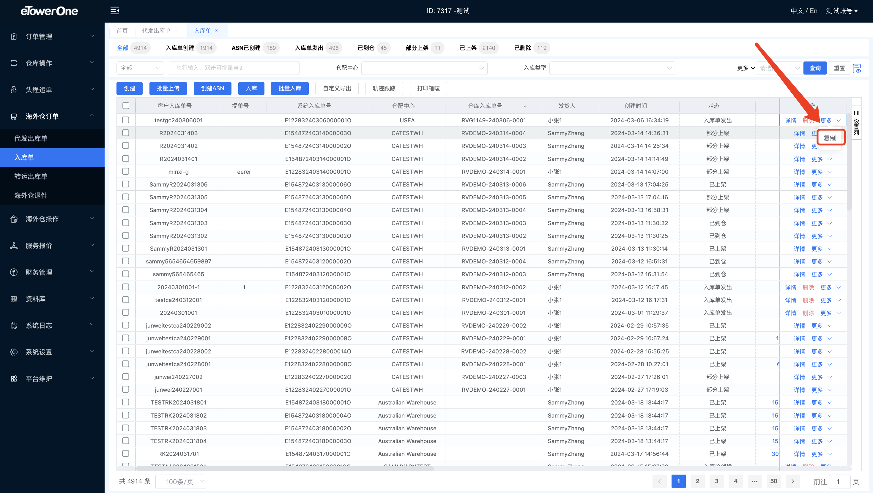Click the 财务管理 sidebar icon

(14, 272)
